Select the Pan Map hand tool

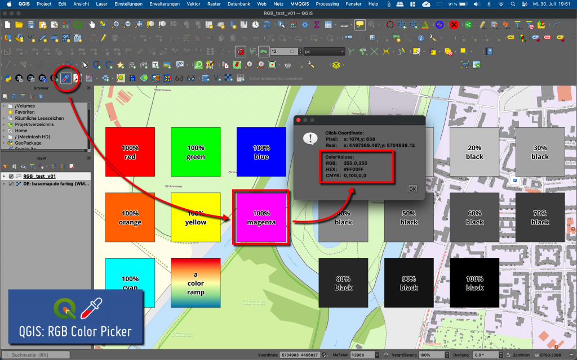[92, 25]
